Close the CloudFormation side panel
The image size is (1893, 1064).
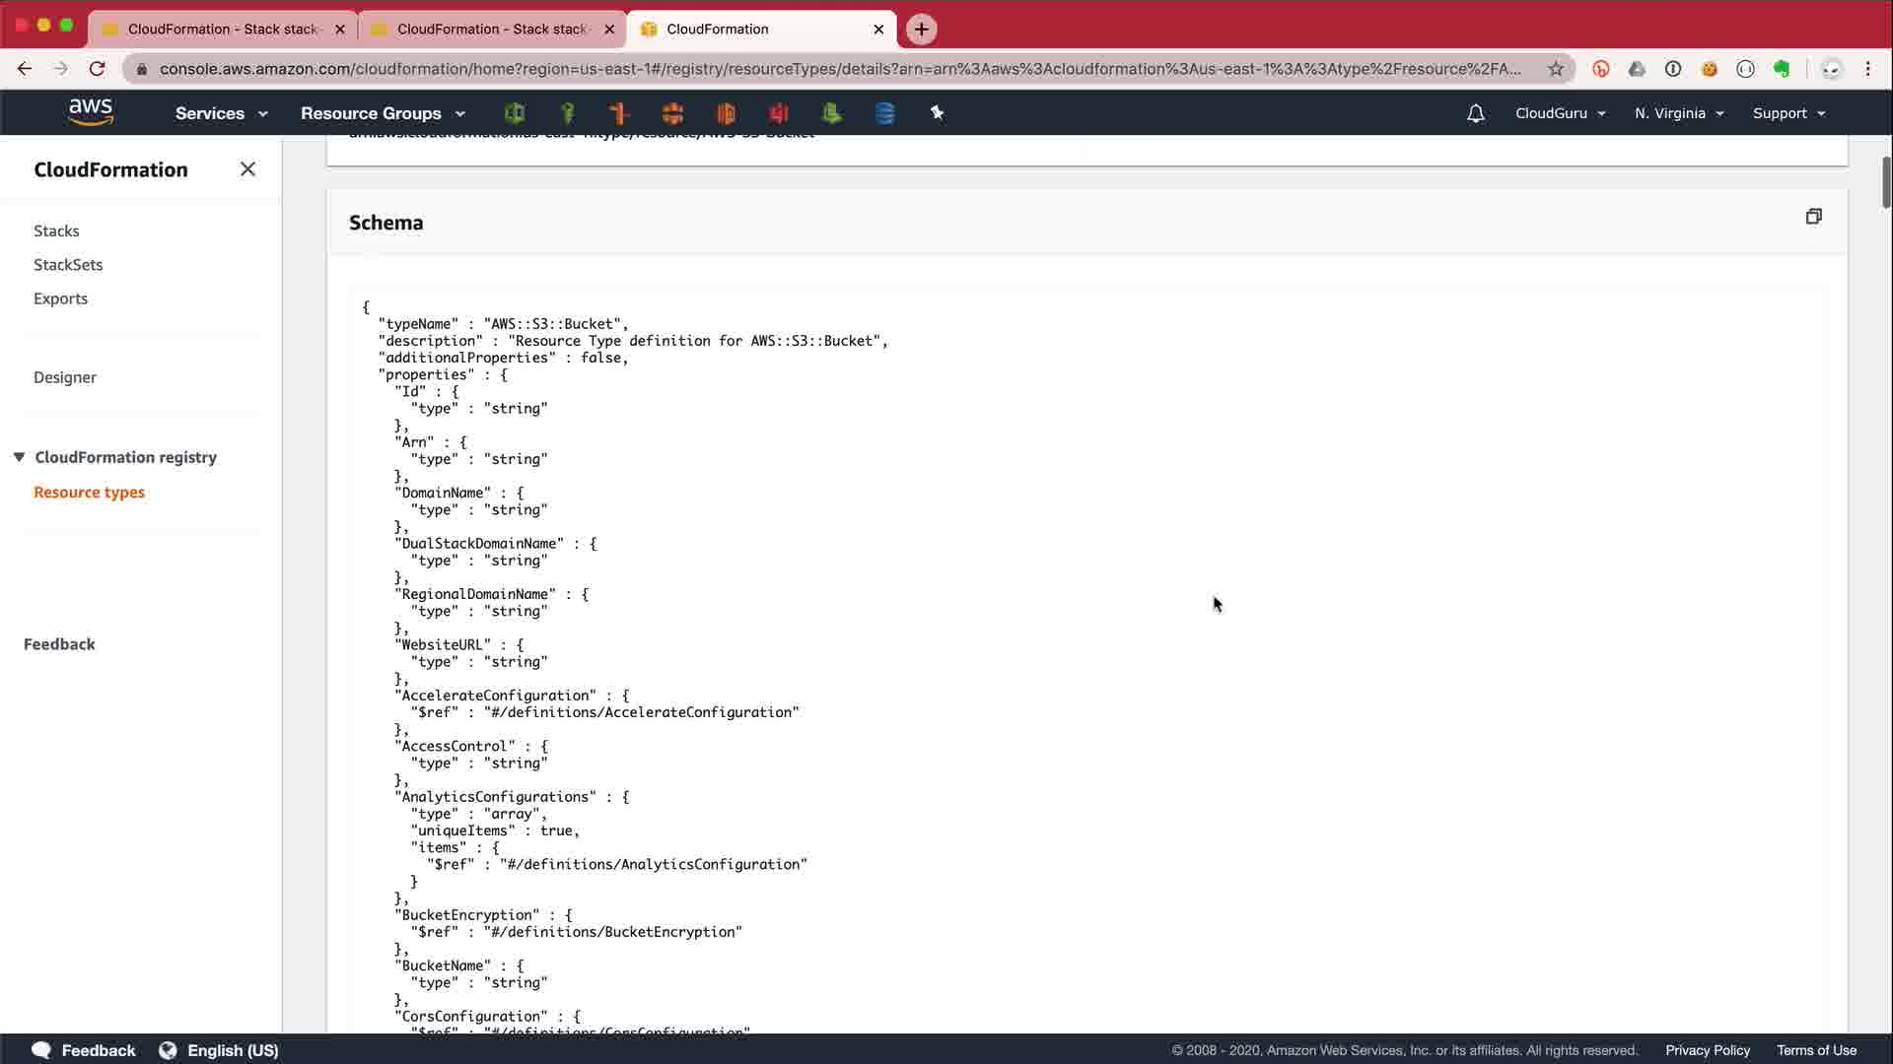click(x=247, y=169)
